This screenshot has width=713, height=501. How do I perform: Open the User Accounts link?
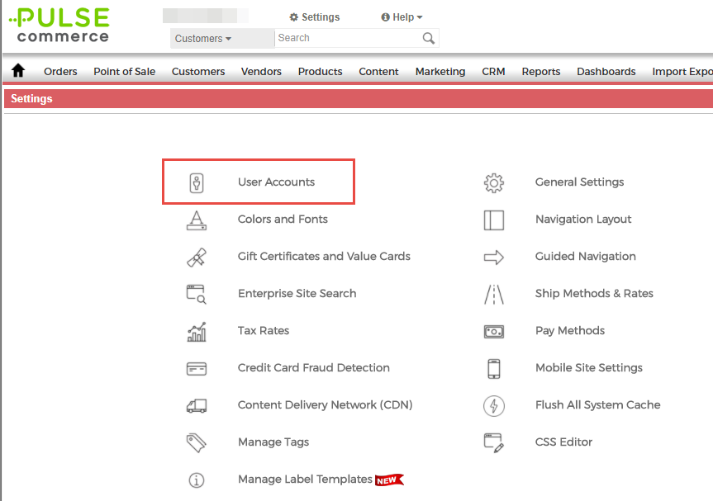(276, 182)
